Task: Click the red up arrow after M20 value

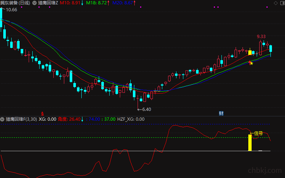Action: [134, 3]
